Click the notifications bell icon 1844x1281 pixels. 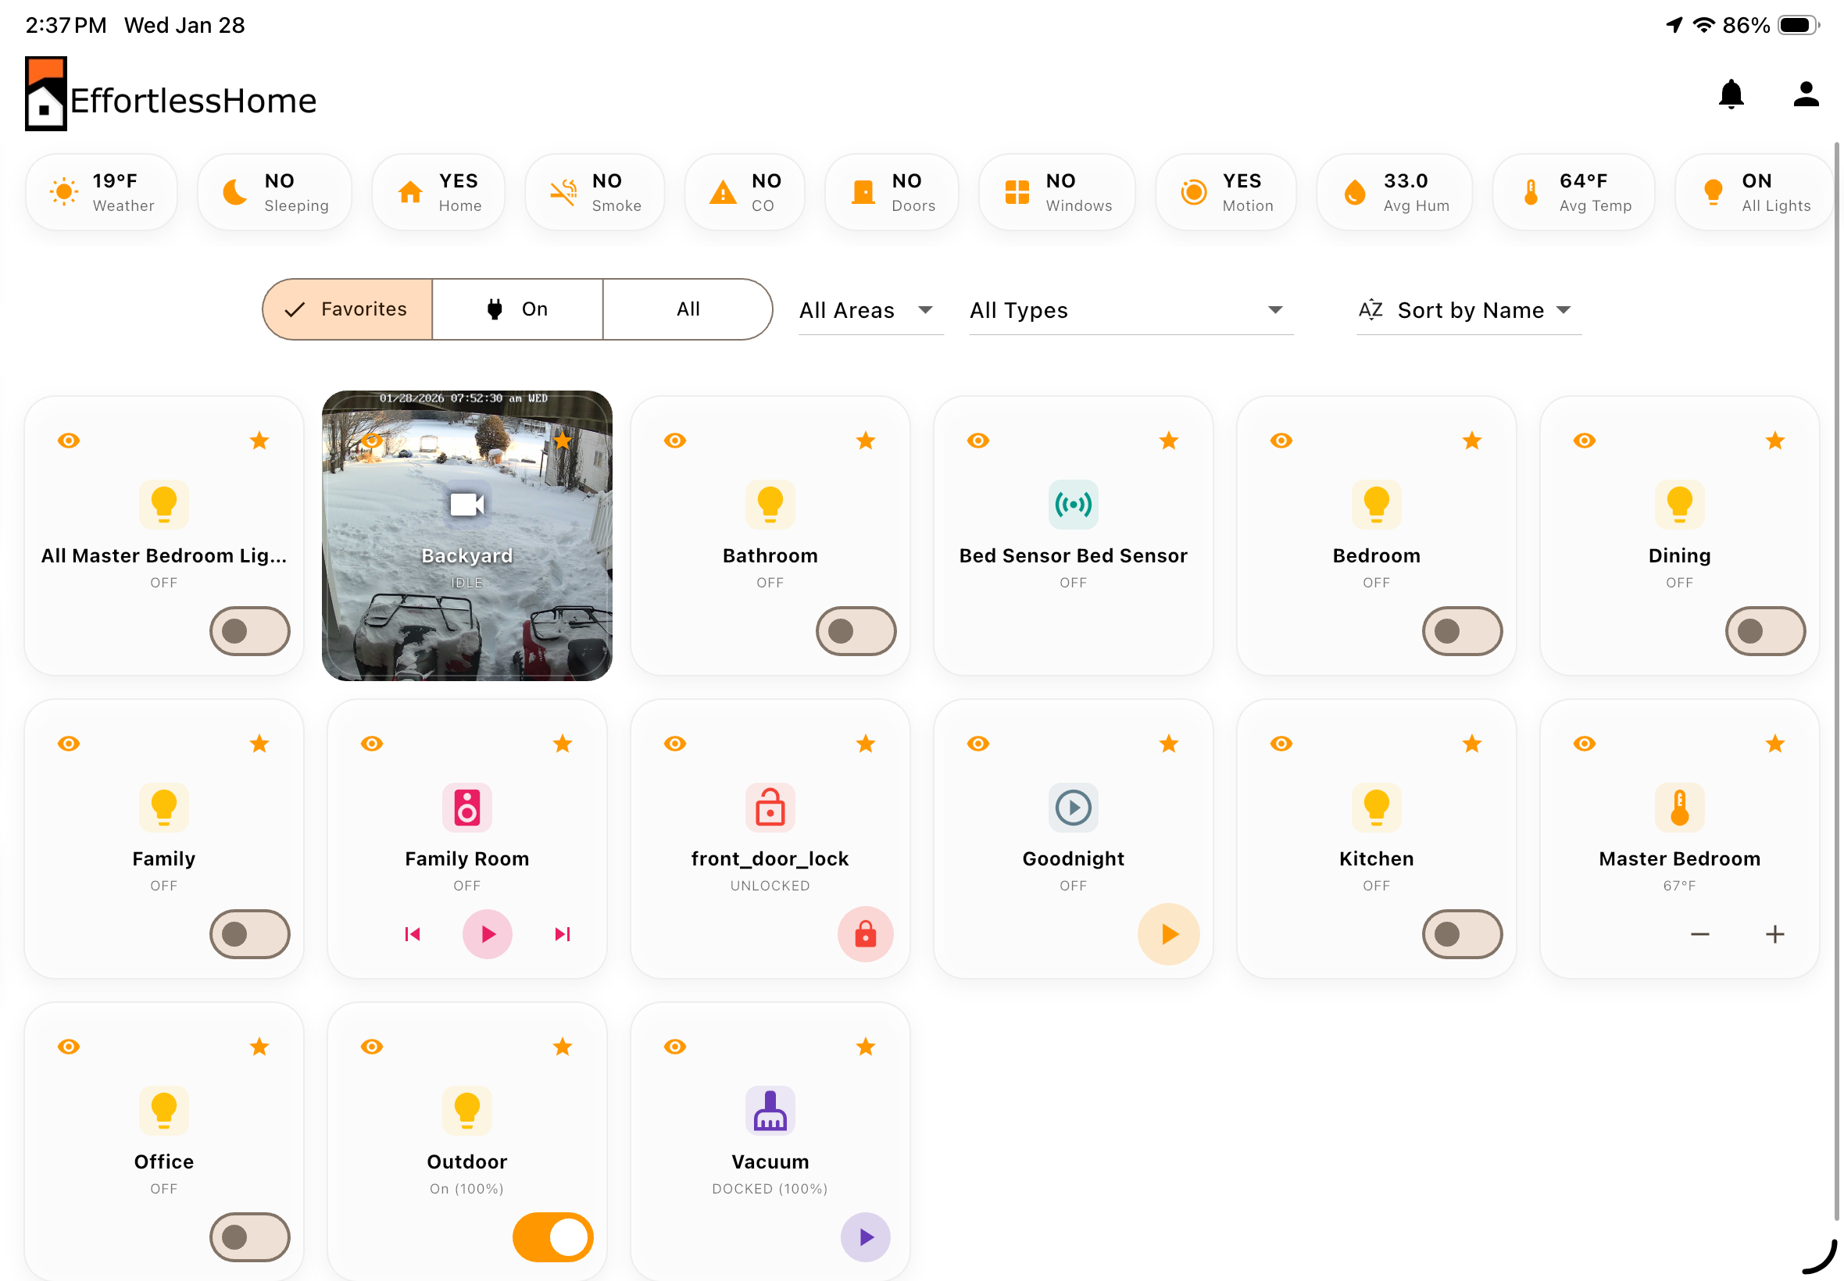(x=1730, y=94)
